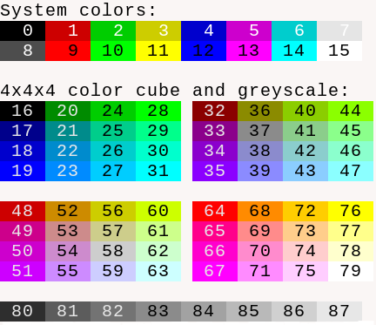Click the cyan system color cell 6
This screenshot has width=376, height=325.
(294, 30)
